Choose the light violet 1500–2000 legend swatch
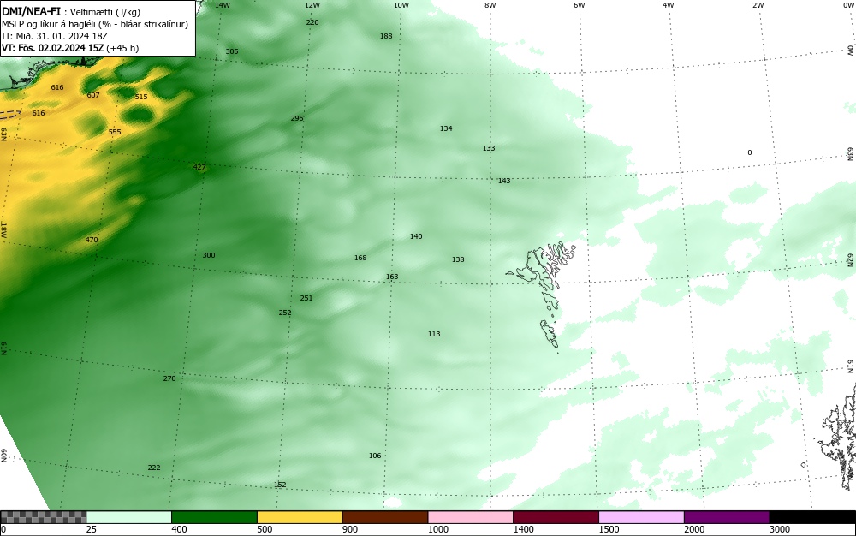The width and height of the screenshot is (856, 536). click(x=641, y=517)
